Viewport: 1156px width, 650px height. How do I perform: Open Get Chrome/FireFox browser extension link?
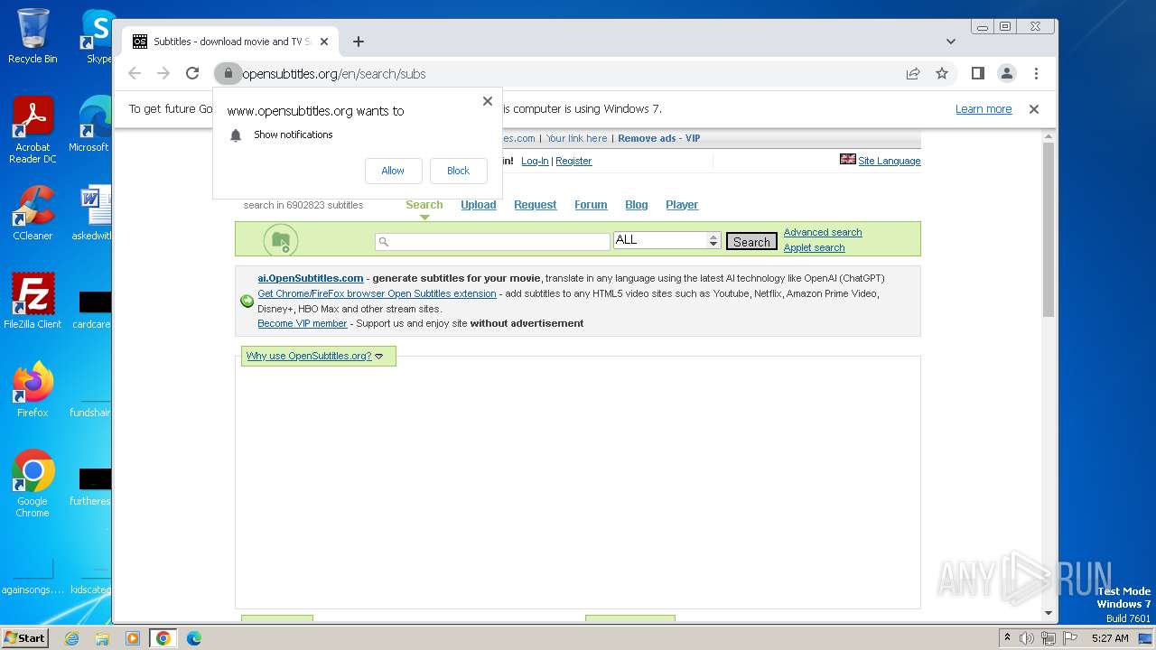(x=377, y=293)
